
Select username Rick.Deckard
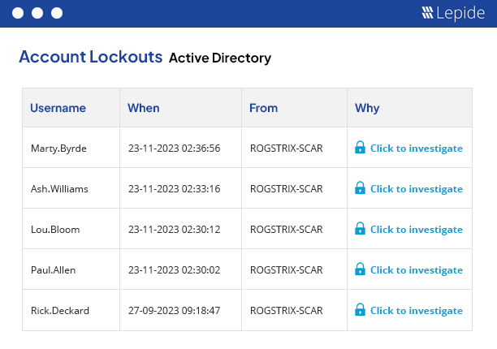pyautogui.click(x=60, y=311)
